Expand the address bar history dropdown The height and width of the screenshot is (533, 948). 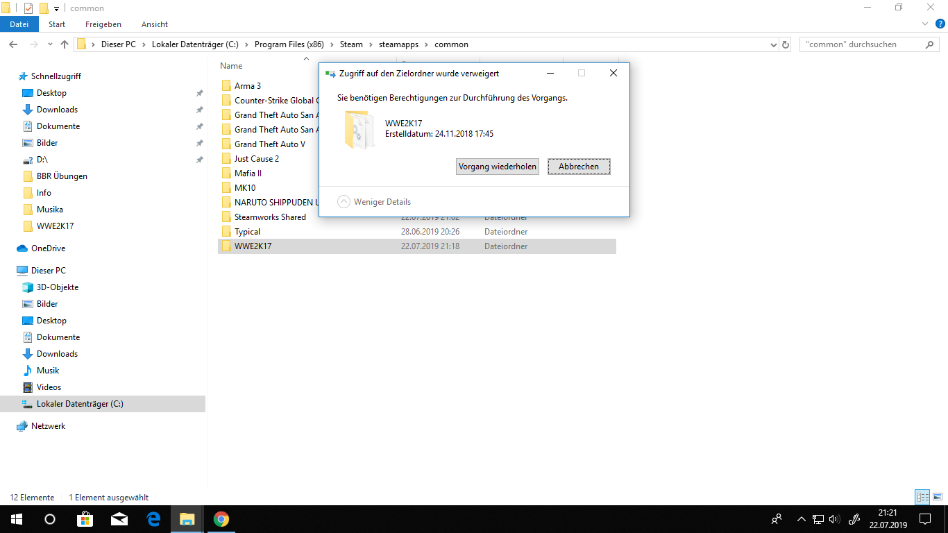pos(774,44)
